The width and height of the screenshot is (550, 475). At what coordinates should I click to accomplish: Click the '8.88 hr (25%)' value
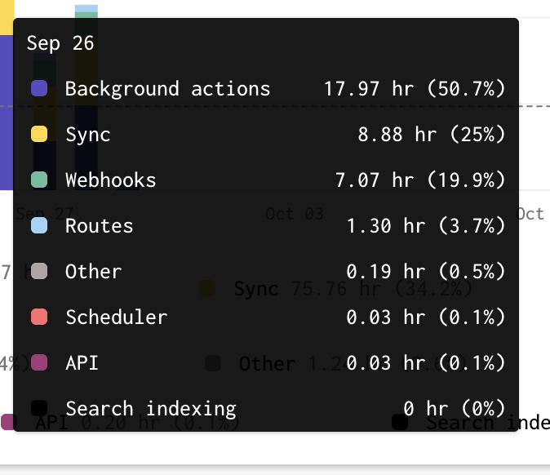432,134
